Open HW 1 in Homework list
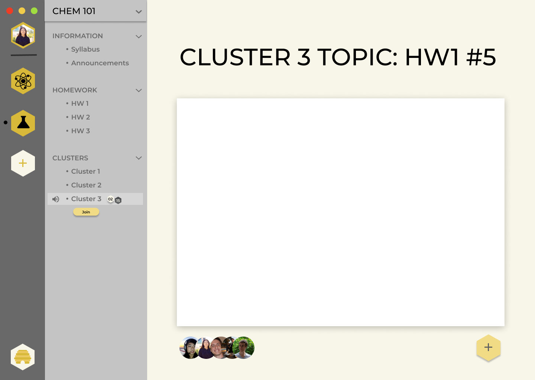The image size is (535, 380). pos(80,104)
